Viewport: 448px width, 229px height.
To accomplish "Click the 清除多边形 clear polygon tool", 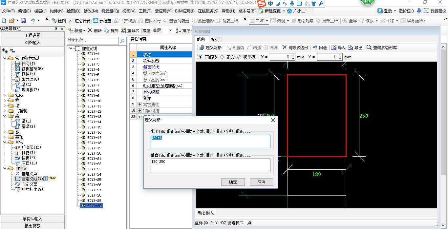I will click(x=295, y=48).
